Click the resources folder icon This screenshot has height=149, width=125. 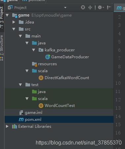[x=34, y=64]
